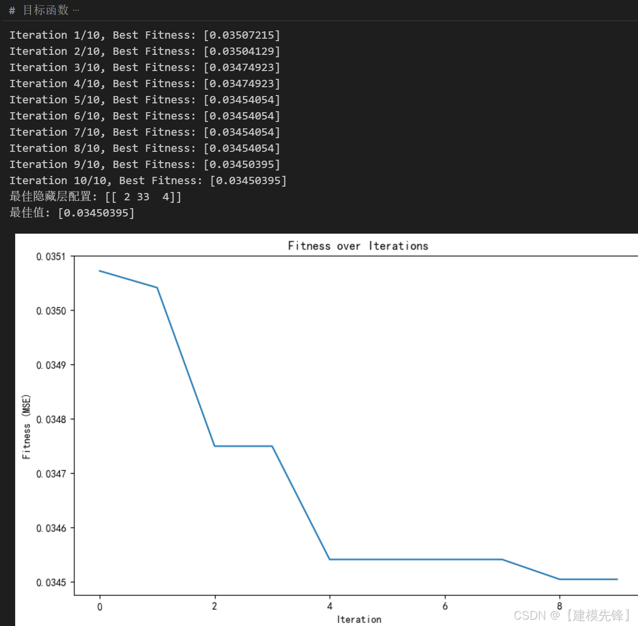
Task: Click the y-axis tick label 0.0346
Action: (x=51, y=529)
